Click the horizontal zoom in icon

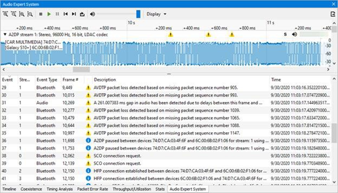pyautogui.click(x=22, y=14)
